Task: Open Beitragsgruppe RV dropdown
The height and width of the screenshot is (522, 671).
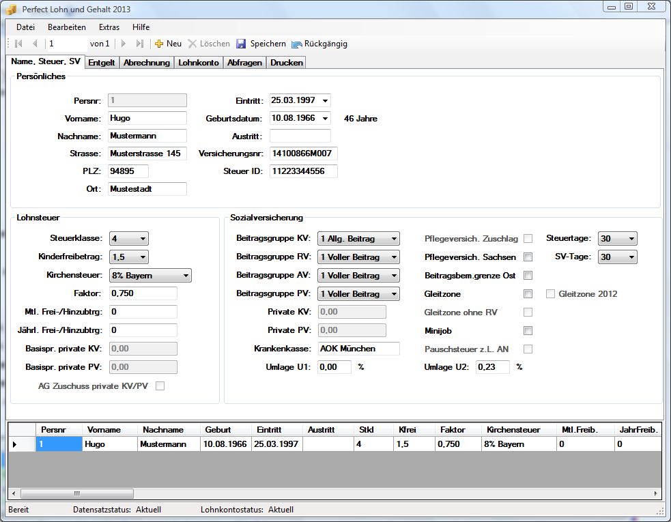Action: pos(358,257)
